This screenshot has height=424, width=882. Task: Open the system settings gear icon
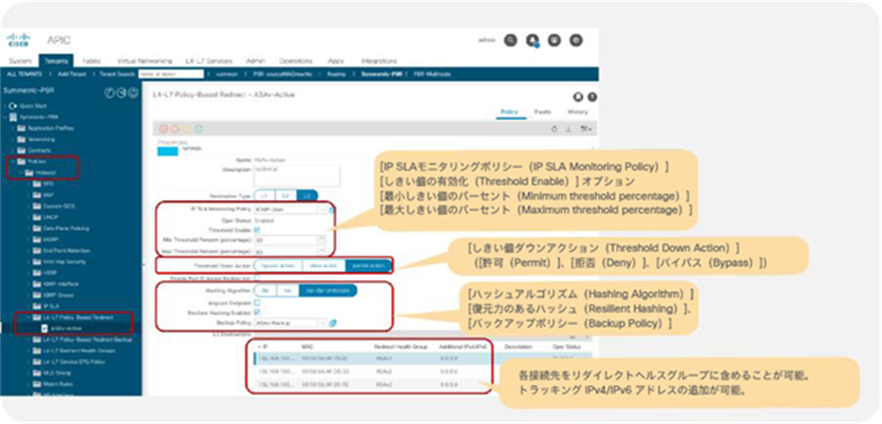(x=575, y=41)
